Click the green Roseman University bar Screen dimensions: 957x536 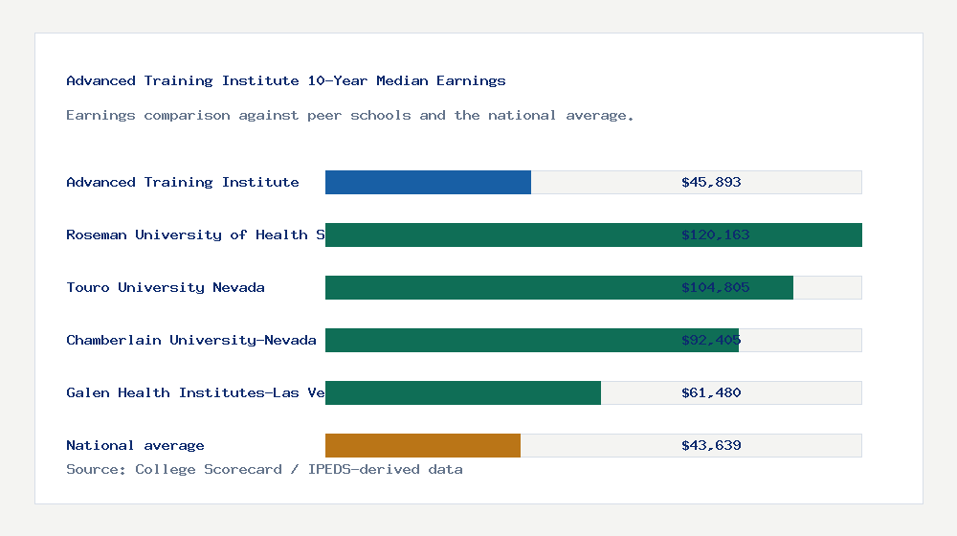click(593, 234)
